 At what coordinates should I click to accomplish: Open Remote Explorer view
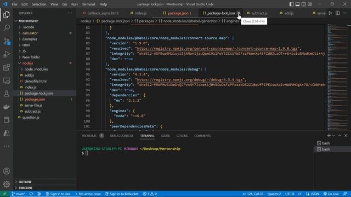tap(7, 80)
